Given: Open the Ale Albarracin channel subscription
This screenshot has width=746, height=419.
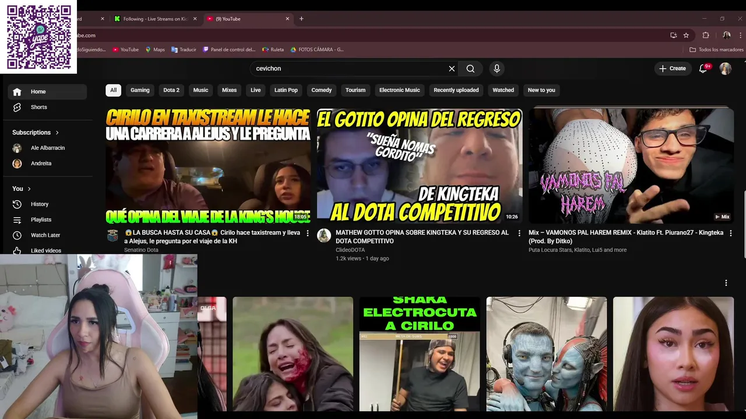Looking at the screenshot, I should click(47, 148).
